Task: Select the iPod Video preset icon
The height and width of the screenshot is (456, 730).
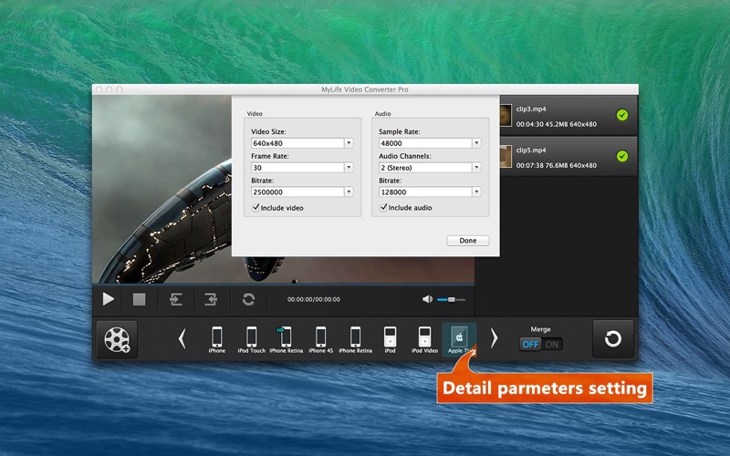Action: point(424,337)
